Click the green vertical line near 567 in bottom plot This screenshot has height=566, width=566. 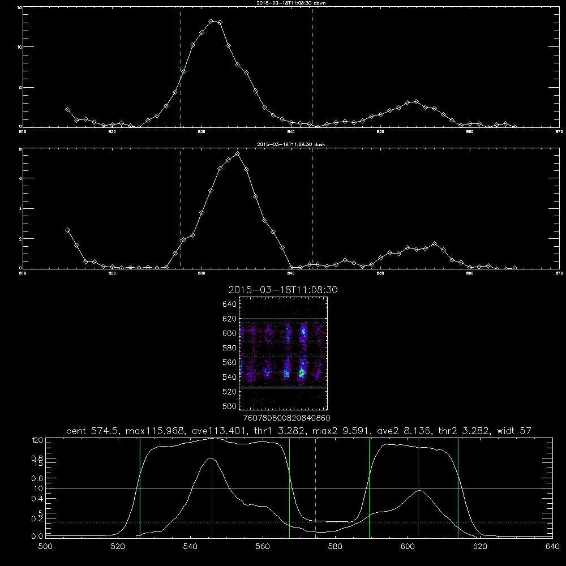coord(289,488)
